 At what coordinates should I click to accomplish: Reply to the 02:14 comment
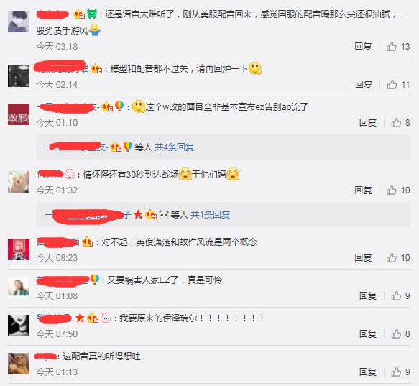pos(364,85)
